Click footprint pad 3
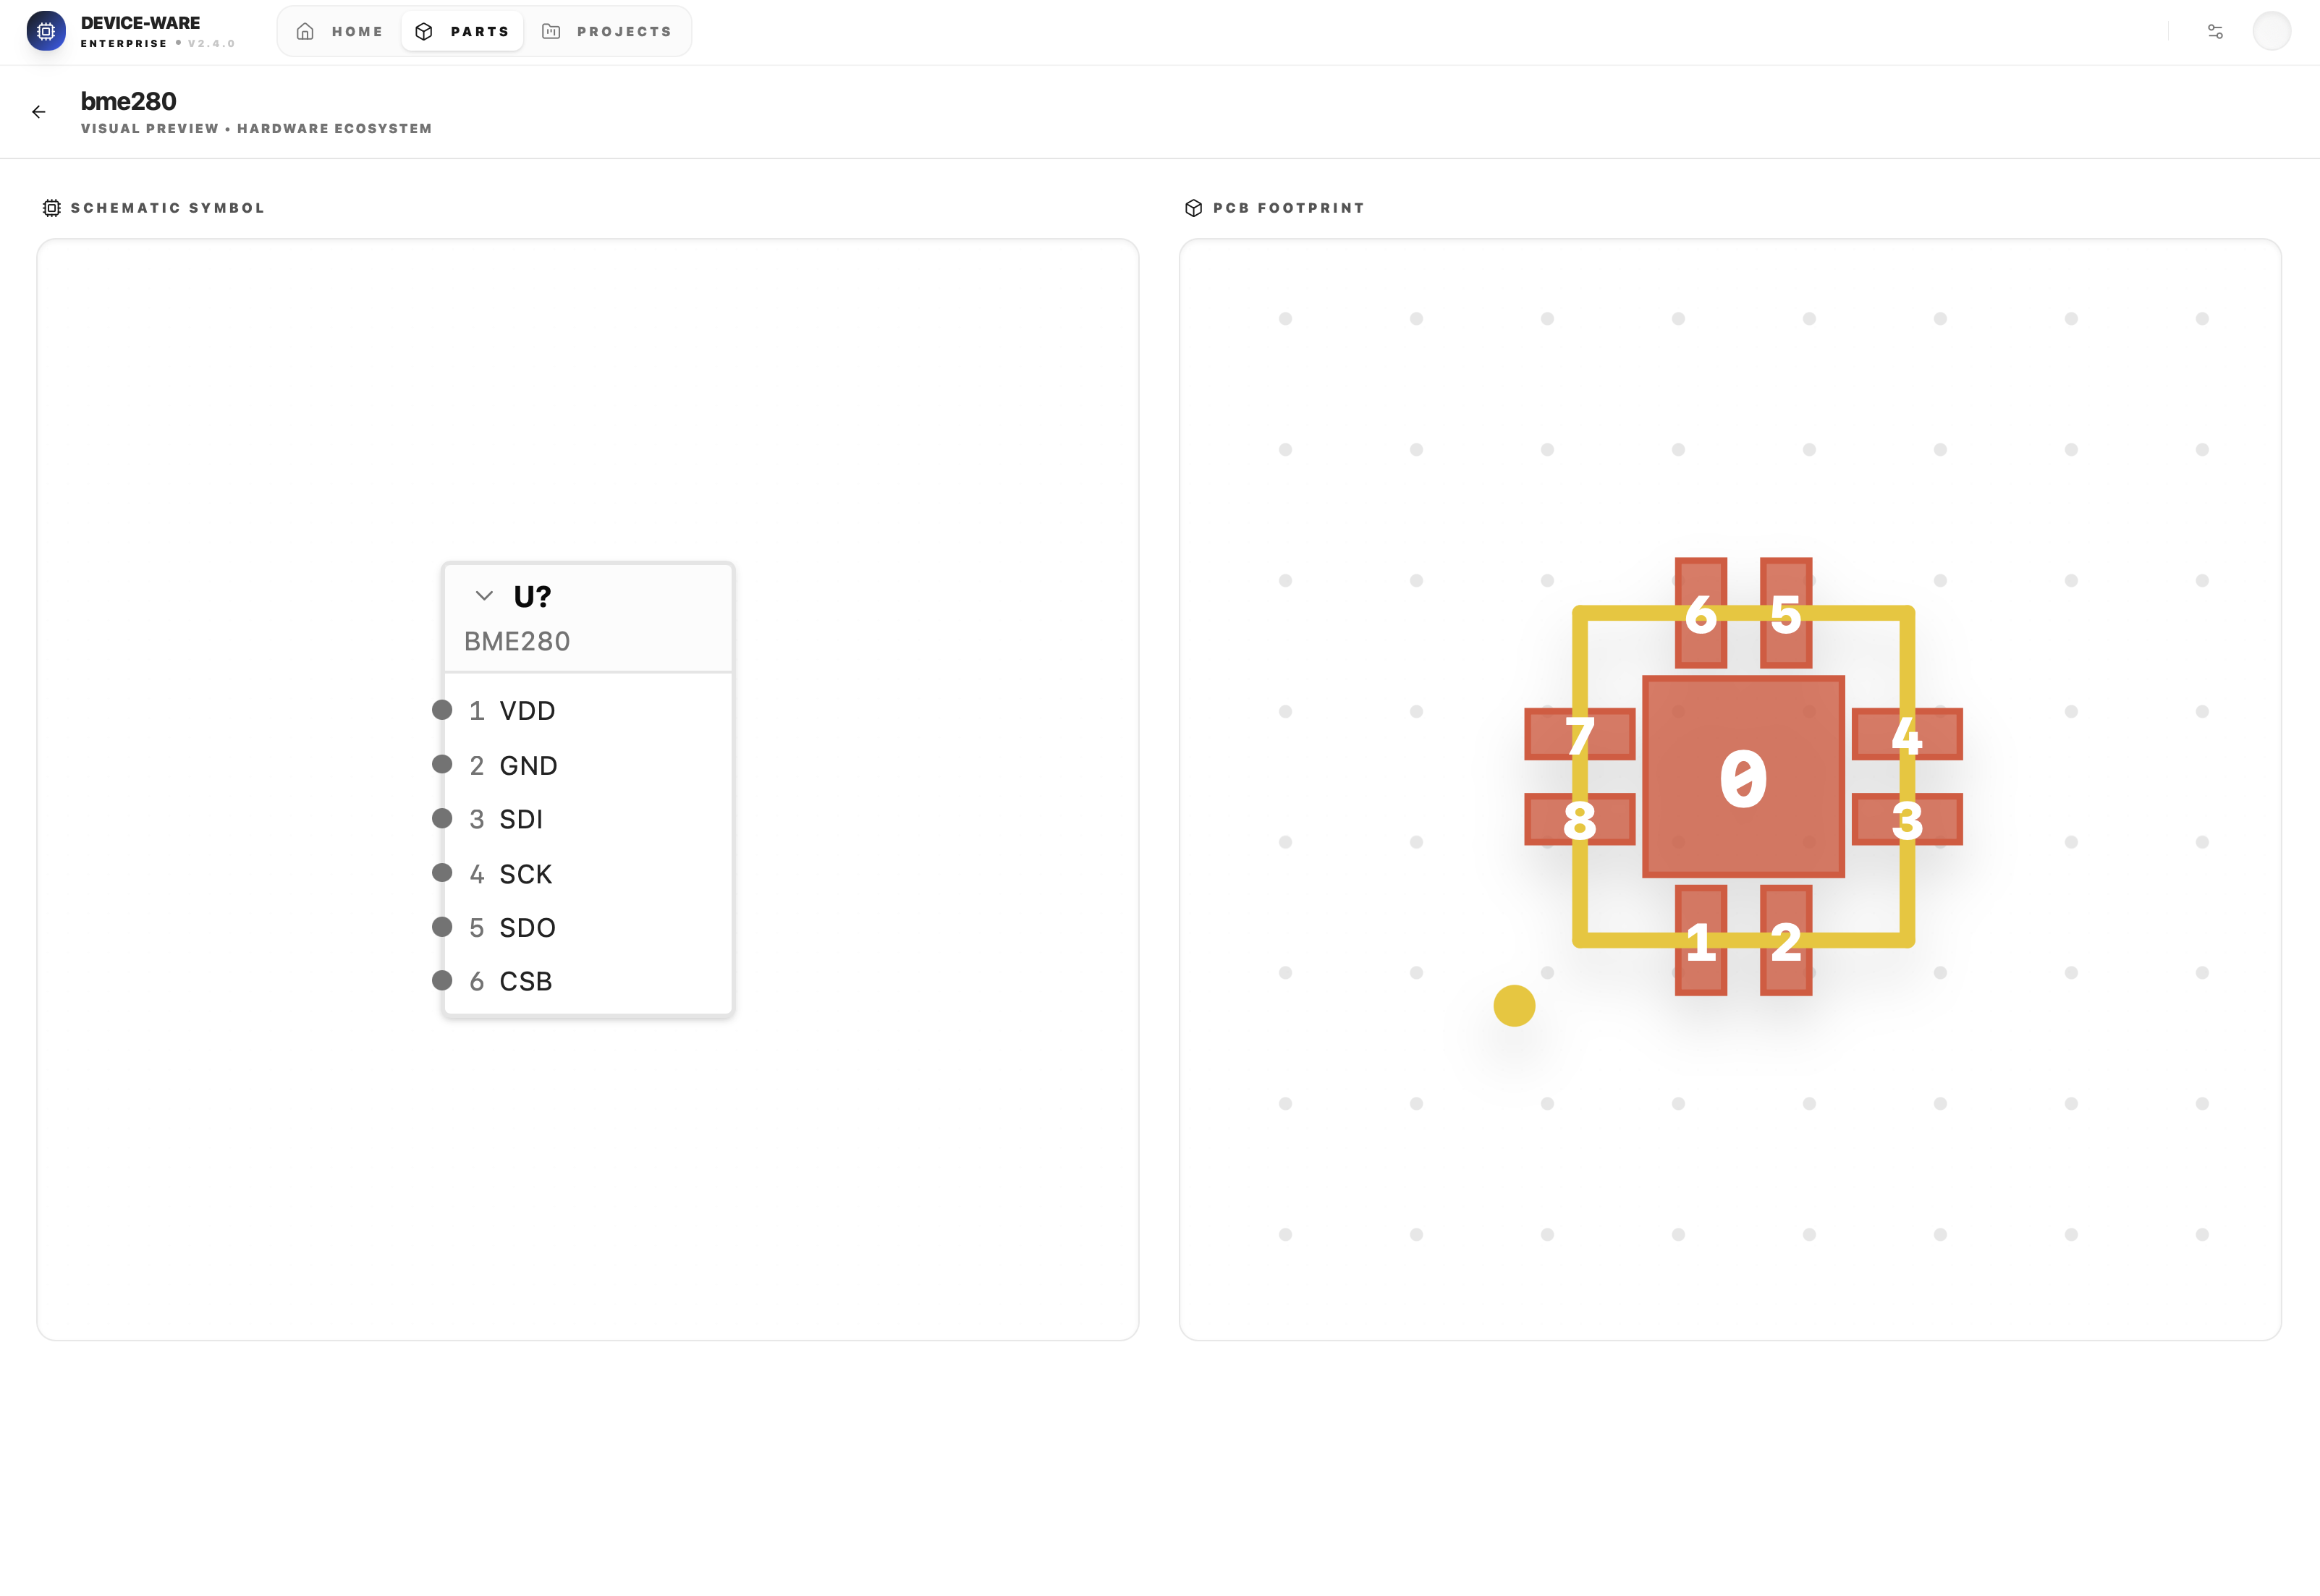The width and height of the screenshot is (2320, 1596). click(1907, 820)
